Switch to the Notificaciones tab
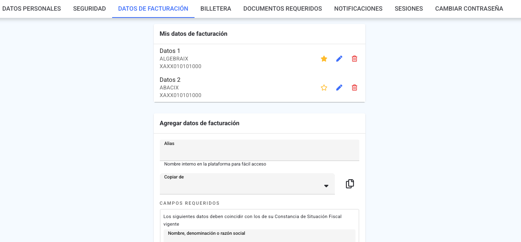 click(x=358, y=9)
